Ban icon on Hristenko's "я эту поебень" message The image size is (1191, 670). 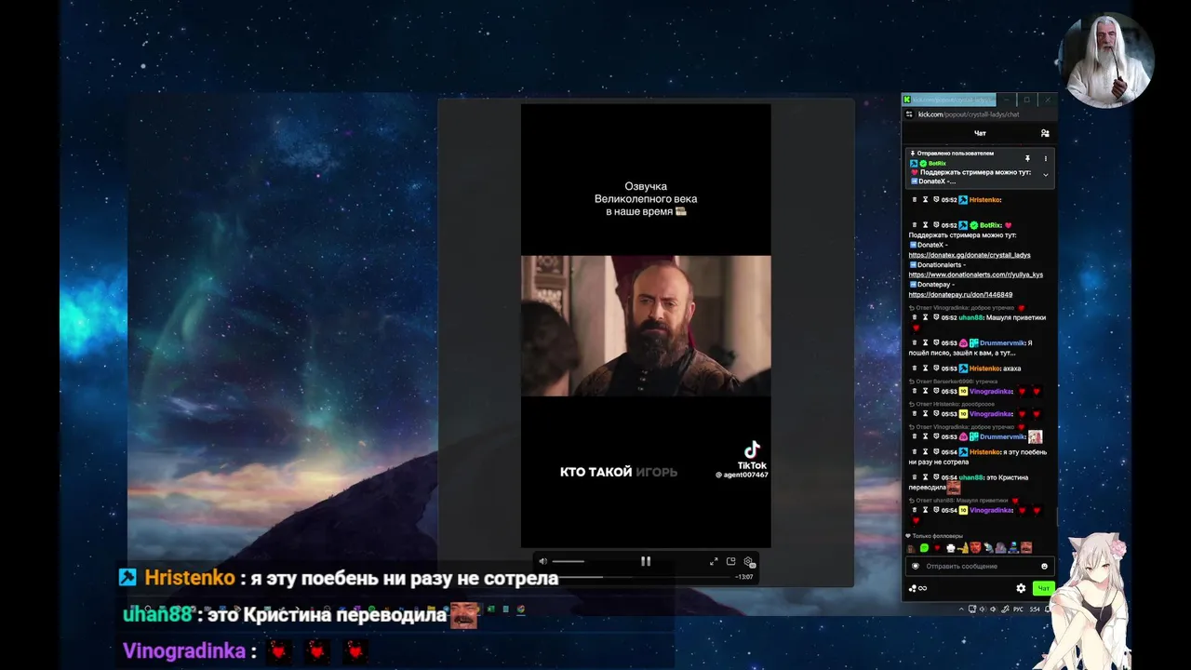point(935,452)
